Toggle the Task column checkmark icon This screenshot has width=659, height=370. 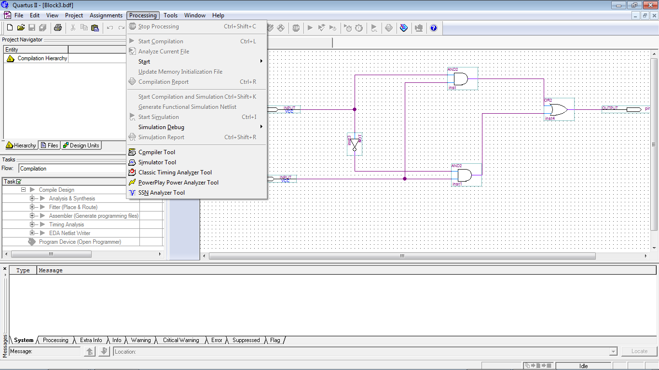(x=19, y=182)
